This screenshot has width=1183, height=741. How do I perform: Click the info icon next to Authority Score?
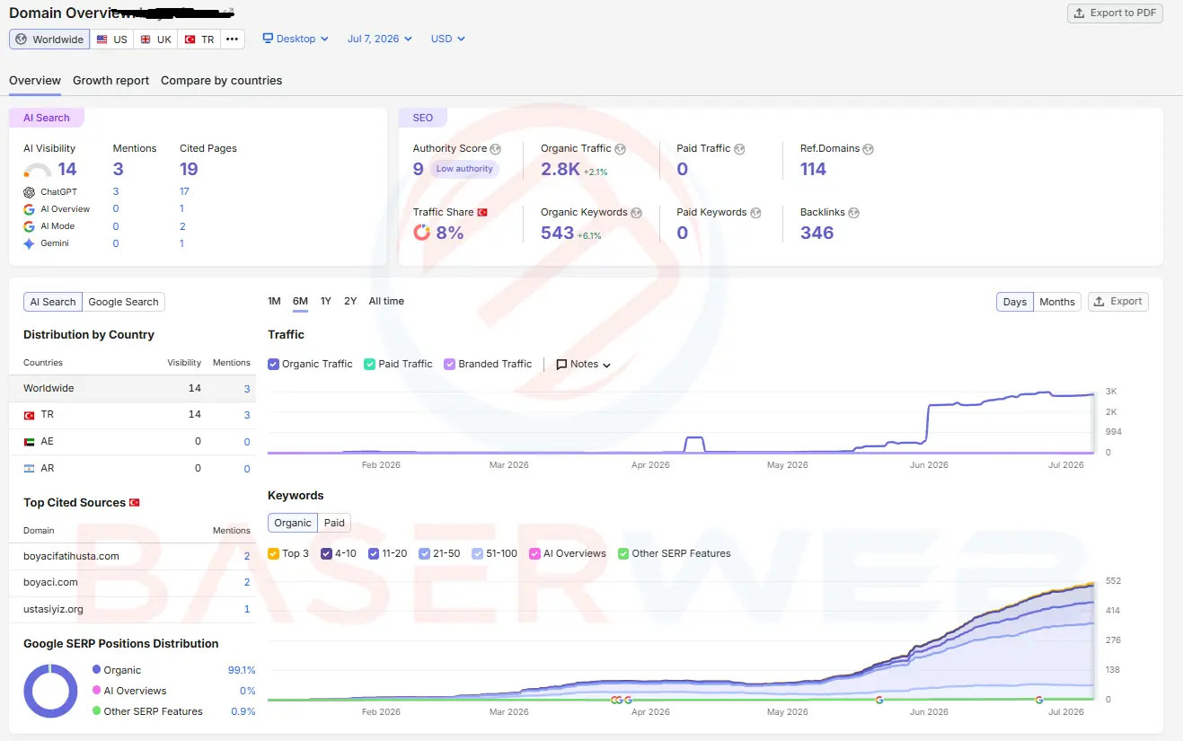pyautogui.click(x=496, y=149)
